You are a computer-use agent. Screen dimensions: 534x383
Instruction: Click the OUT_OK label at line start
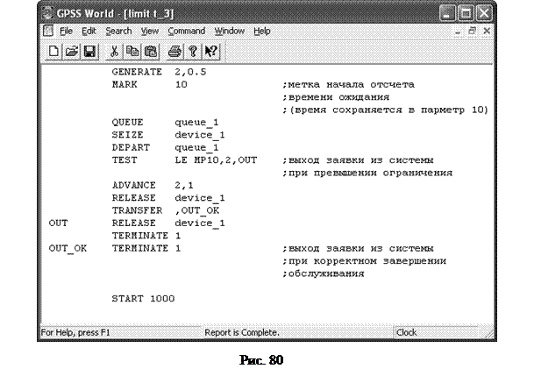coord(68,249)
